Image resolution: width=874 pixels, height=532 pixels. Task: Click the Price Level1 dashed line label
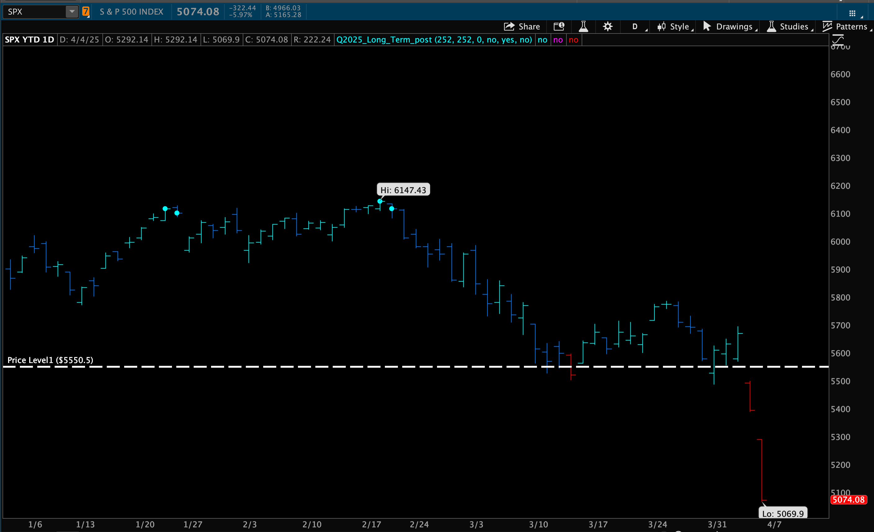point(50,360)
